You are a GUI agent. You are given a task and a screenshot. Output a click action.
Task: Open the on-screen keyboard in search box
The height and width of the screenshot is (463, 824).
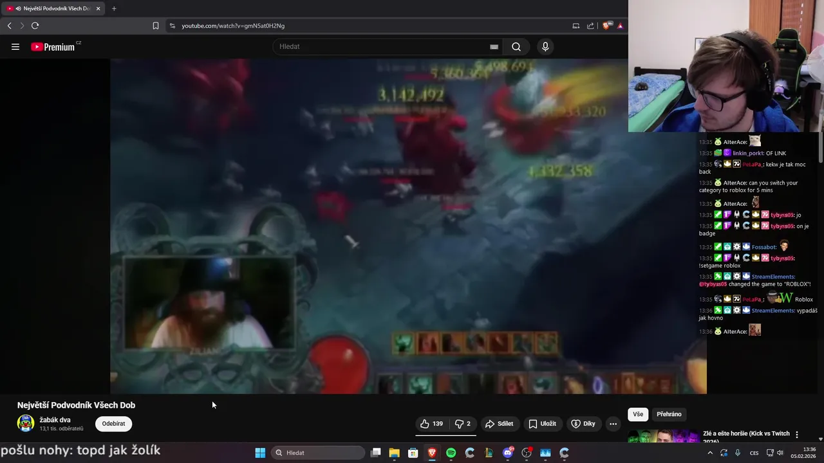(494, 46)
